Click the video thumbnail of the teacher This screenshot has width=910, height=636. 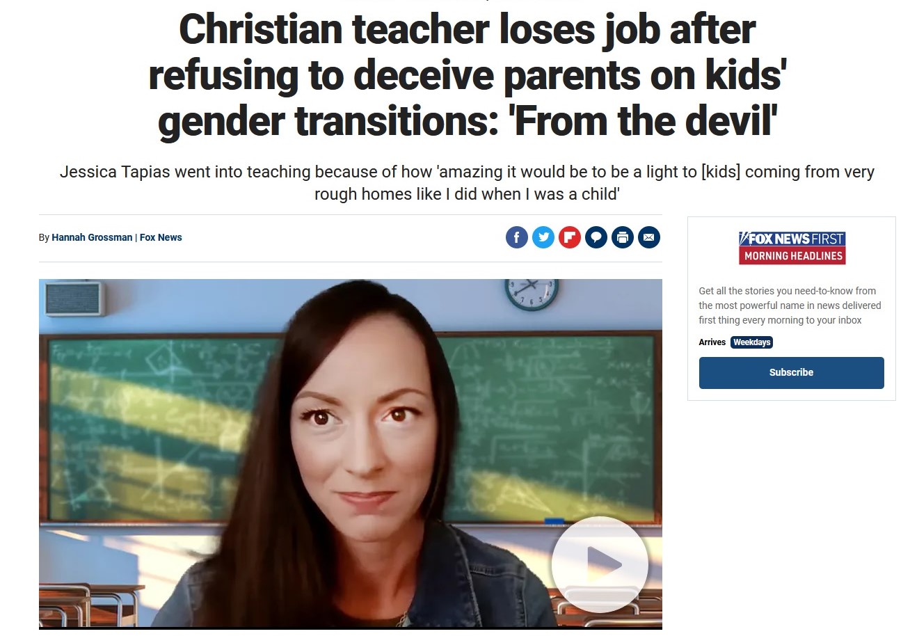350,454
